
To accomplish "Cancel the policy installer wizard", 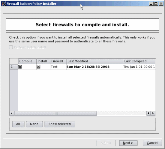I will pyautogui.click(x=152, y=143).
